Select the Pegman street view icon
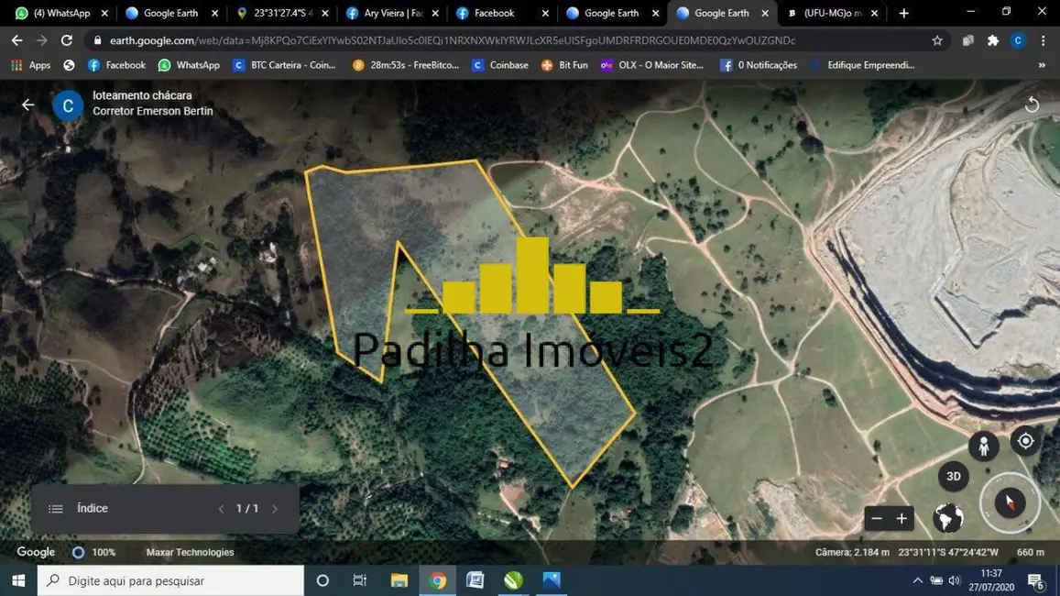This screenshot has width=1060, height=596. pos(983,445)
